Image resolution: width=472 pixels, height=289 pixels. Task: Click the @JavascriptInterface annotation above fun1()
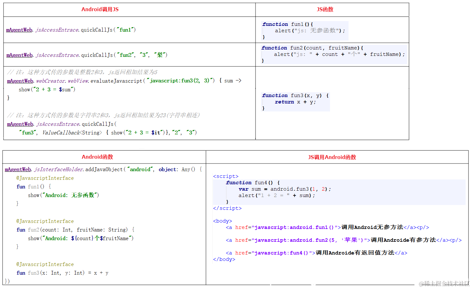click(45, 178)
